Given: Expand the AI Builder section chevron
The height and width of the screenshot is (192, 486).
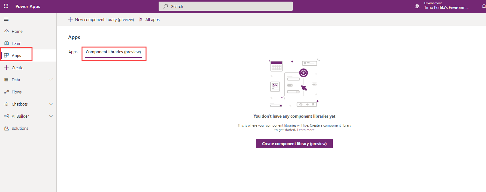Looking at the screenshot, I should [51, 116].
